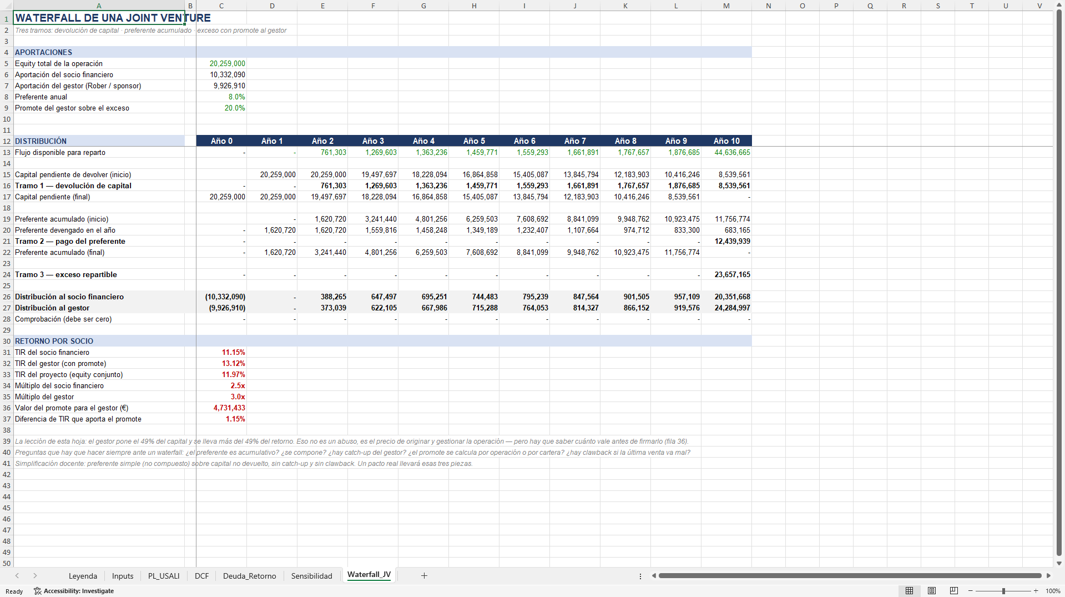Open the PL_USALI sheet tab
This screenshot has width=1065, height=597.
click(x=164, y=576)
